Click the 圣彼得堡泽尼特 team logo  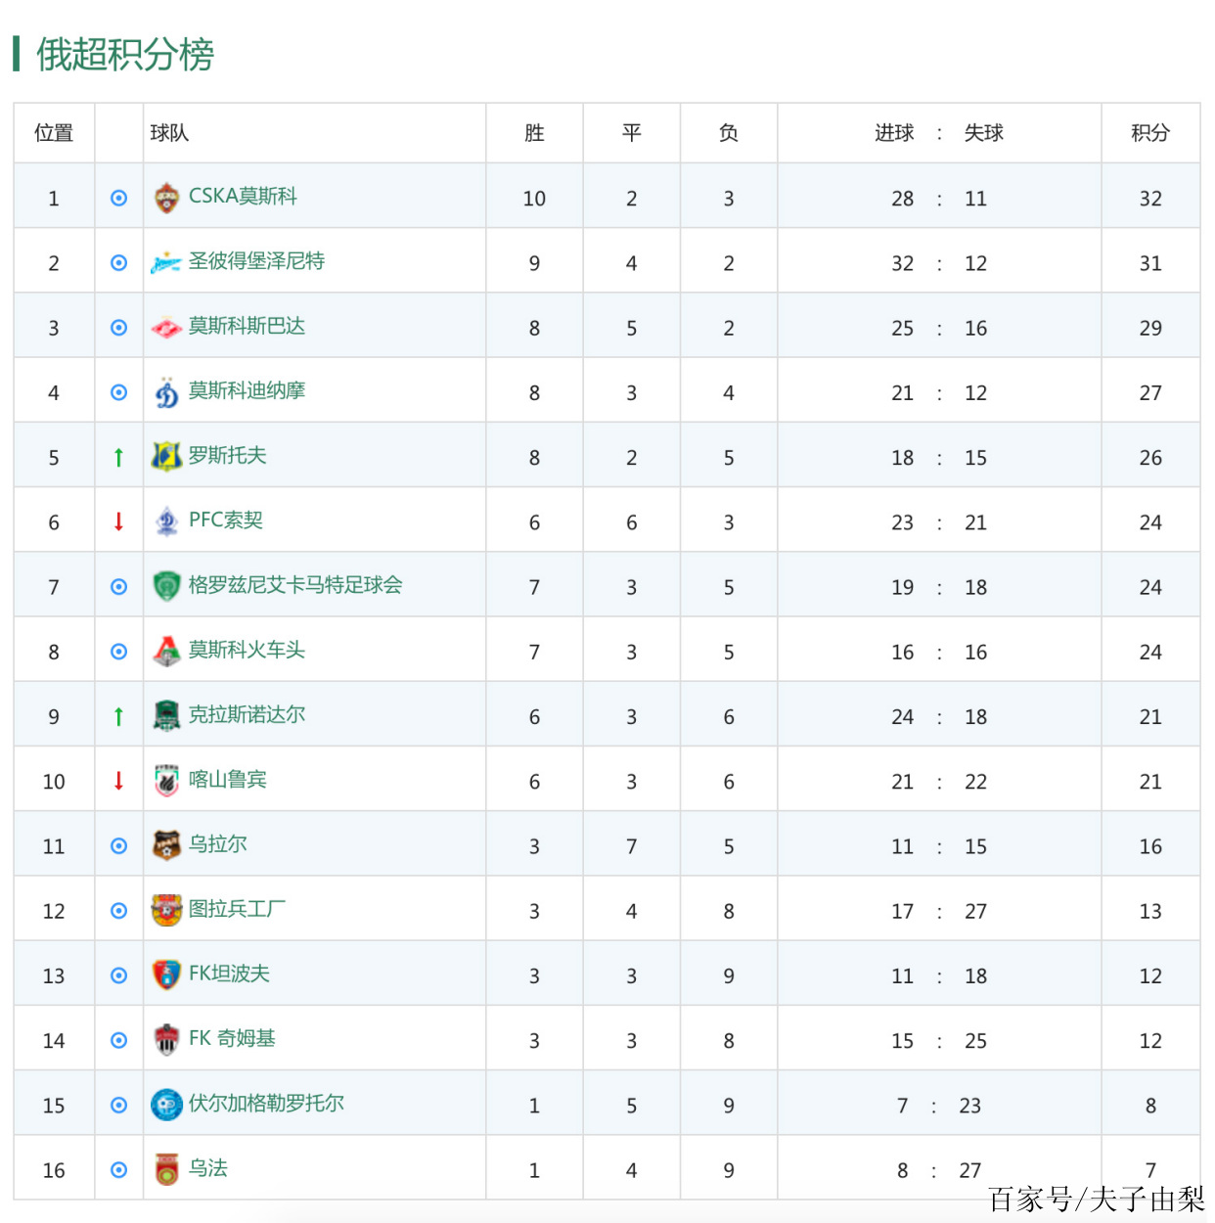click(166, 262)
